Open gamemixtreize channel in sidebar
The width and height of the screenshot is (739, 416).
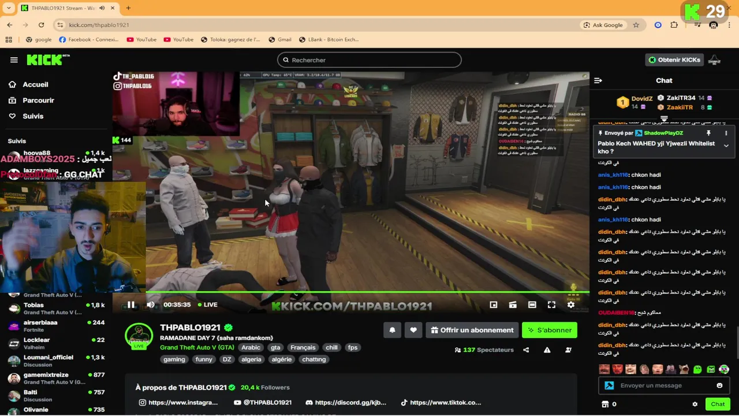pyautogui.click(x=55, y=378)
